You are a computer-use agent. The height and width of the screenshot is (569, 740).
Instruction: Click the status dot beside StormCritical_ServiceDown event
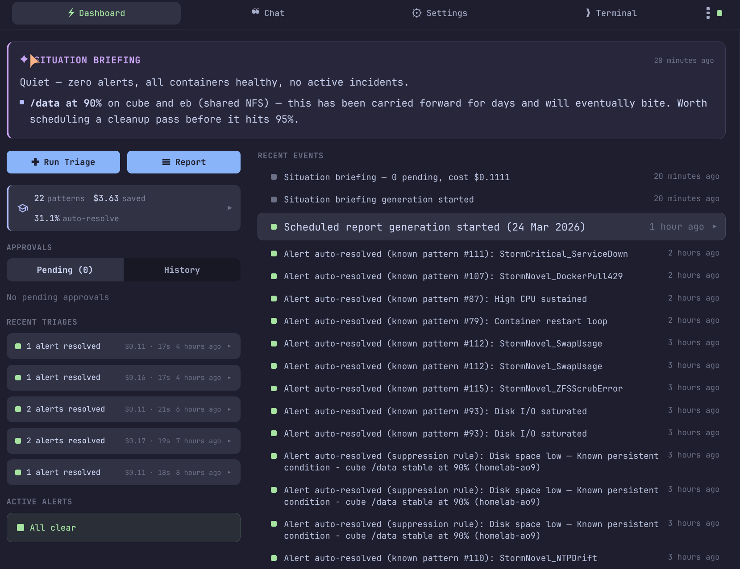(274, 253)
